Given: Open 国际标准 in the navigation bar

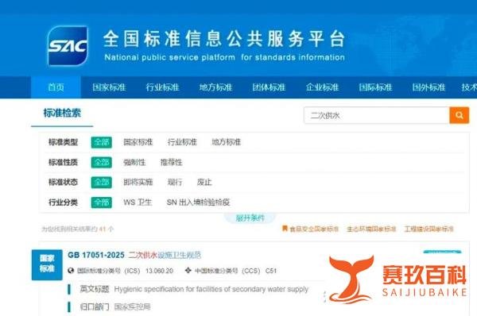Looking at the screenshot, I should 375,87.
